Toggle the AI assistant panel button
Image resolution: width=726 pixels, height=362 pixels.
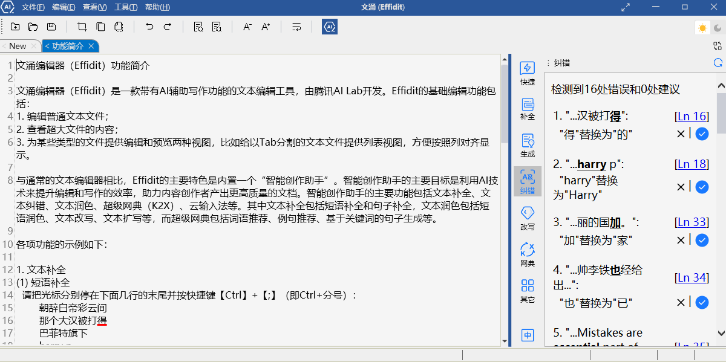[329, 27]
